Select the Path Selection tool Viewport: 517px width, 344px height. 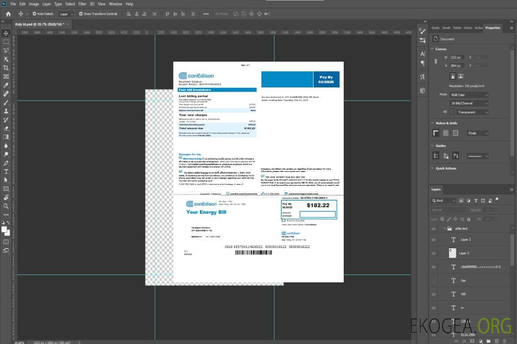click(6, 180)
